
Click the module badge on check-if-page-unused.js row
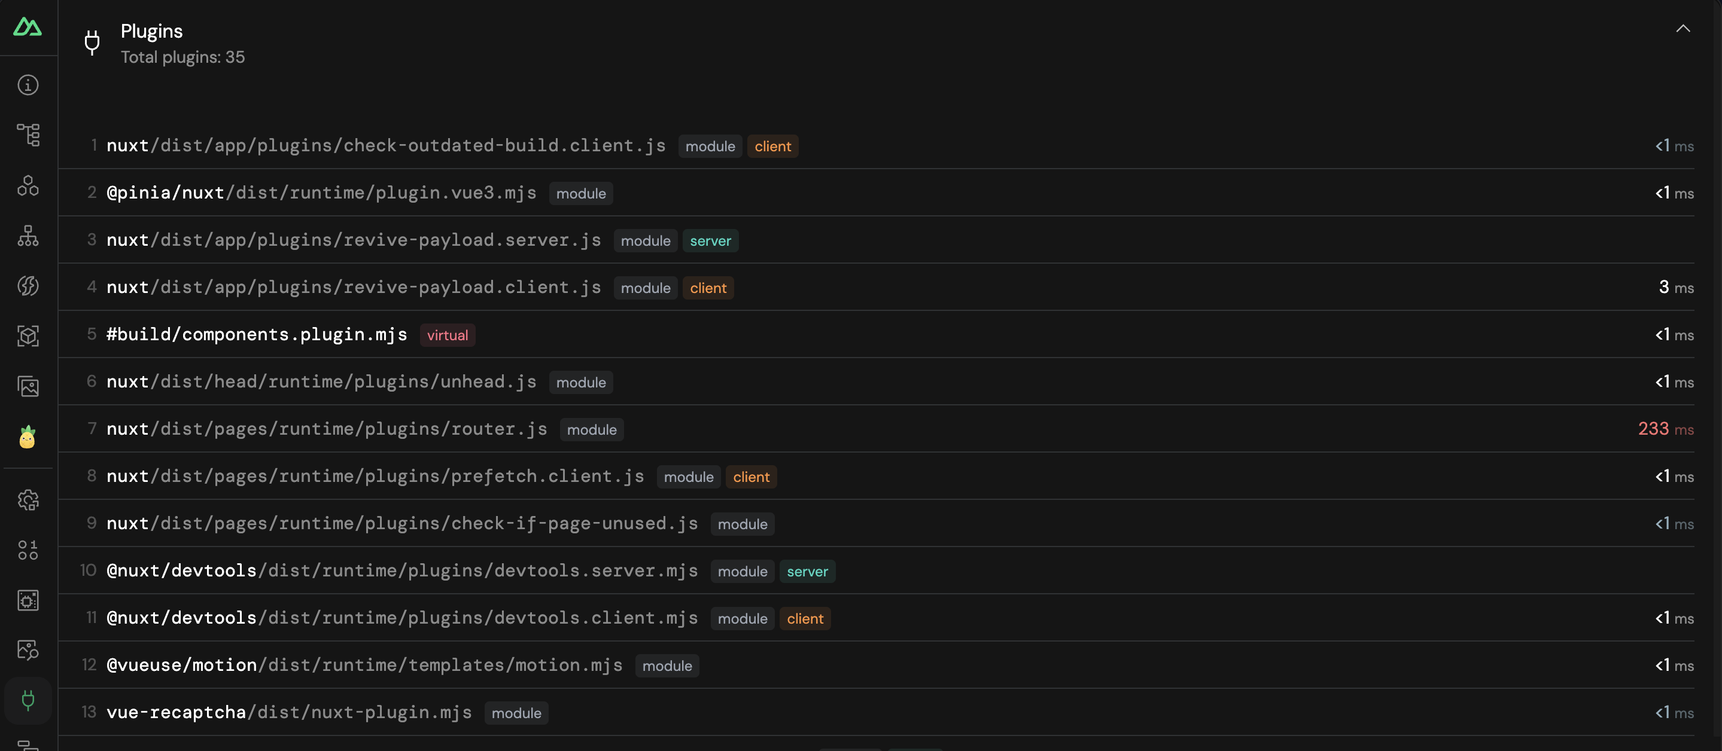click(x=742, y=524)
